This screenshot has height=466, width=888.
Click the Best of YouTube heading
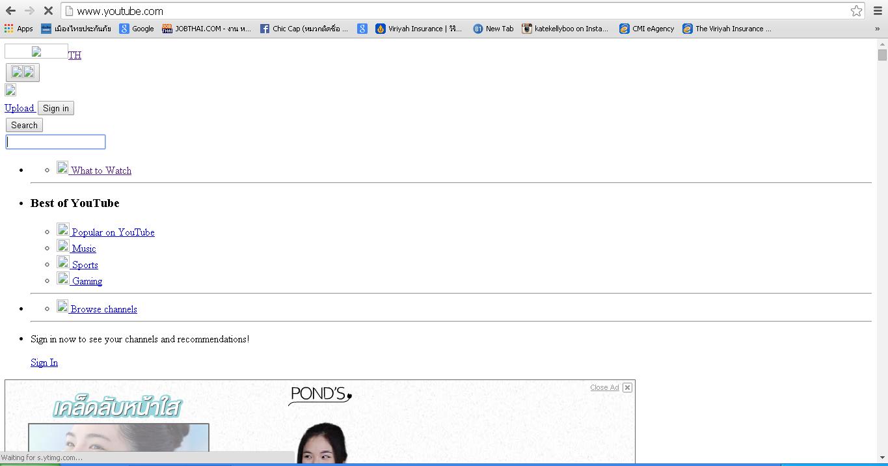tap(75, 203)
